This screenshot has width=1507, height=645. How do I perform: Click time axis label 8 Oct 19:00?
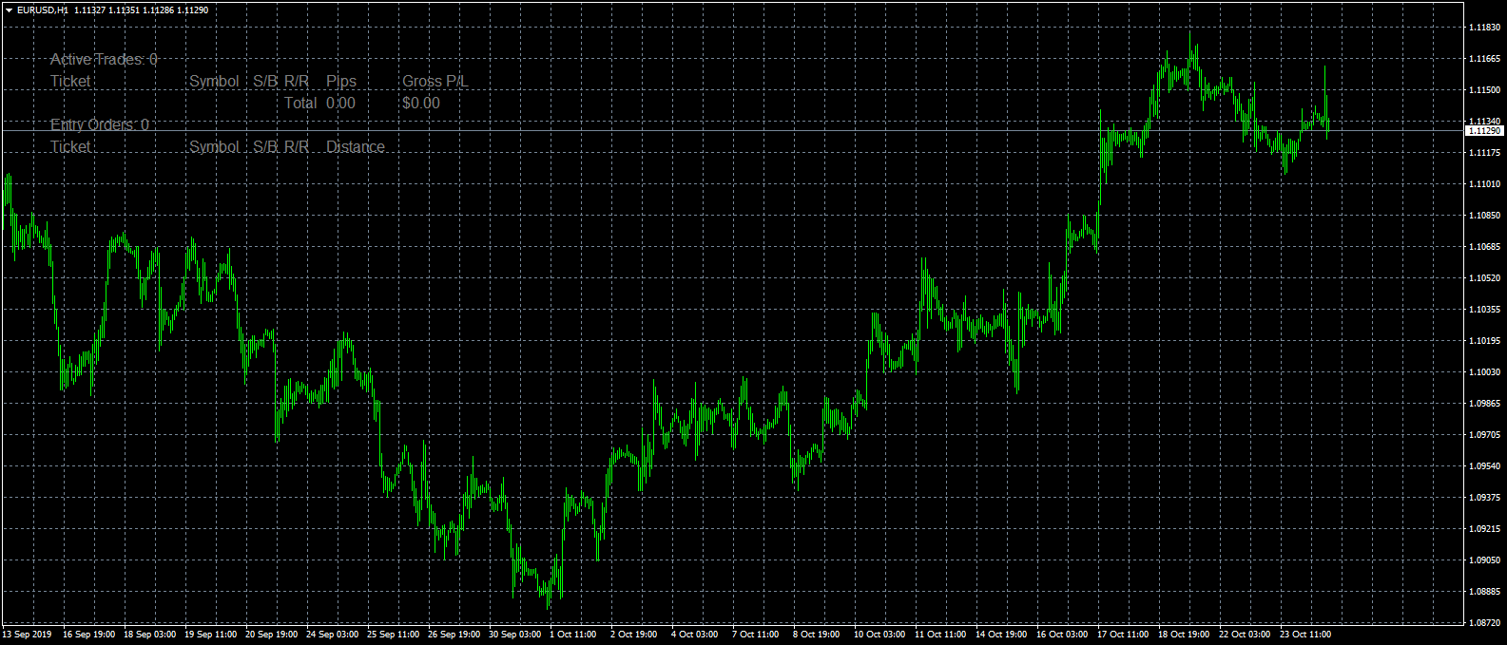(817, 635)
